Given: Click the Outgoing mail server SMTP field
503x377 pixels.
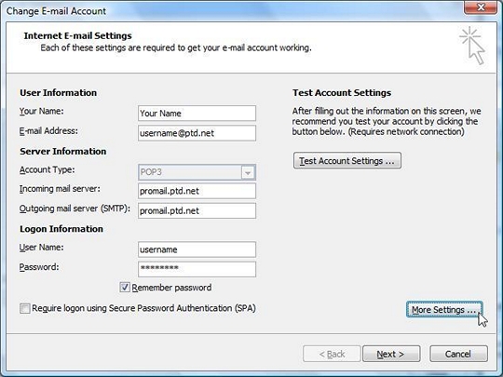Looking at the screenshot, I should pos(197,210).
